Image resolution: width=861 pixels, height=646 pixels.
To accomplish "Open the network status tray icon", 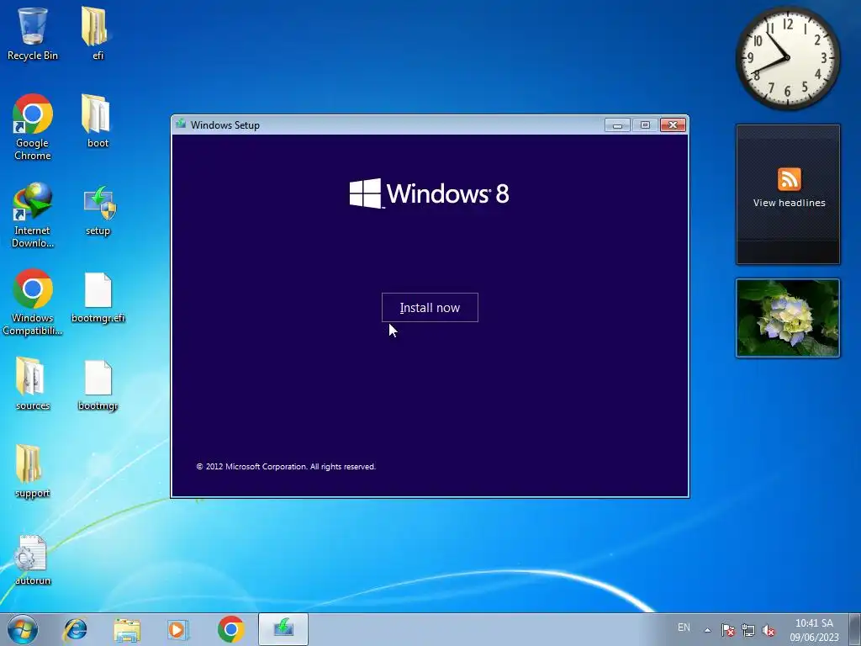I will point(747,630).
